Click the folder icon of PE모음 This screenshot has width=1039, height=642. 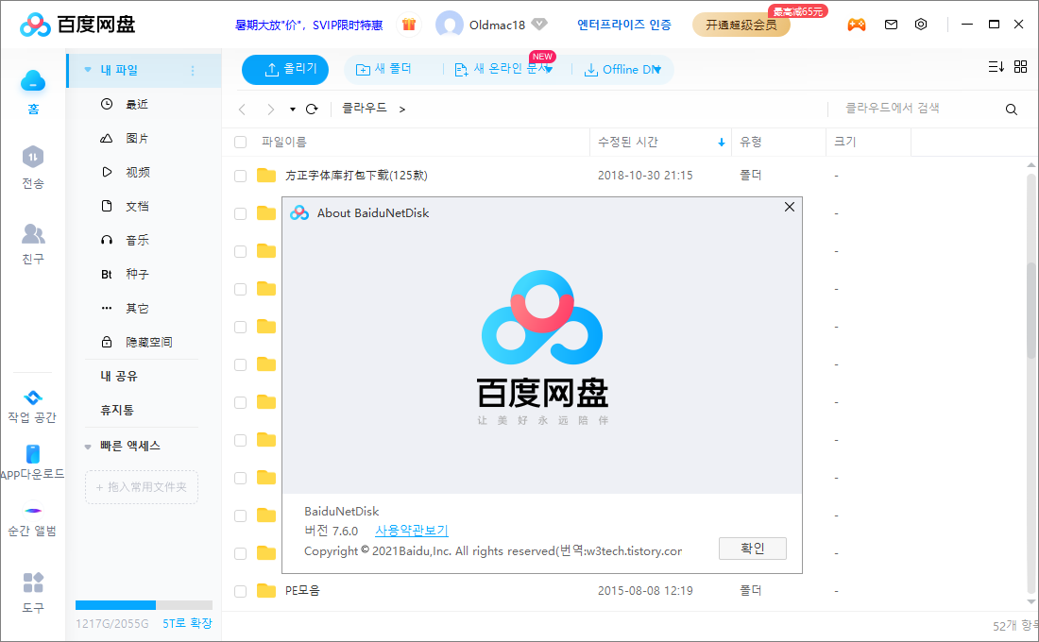click(266, 590)
